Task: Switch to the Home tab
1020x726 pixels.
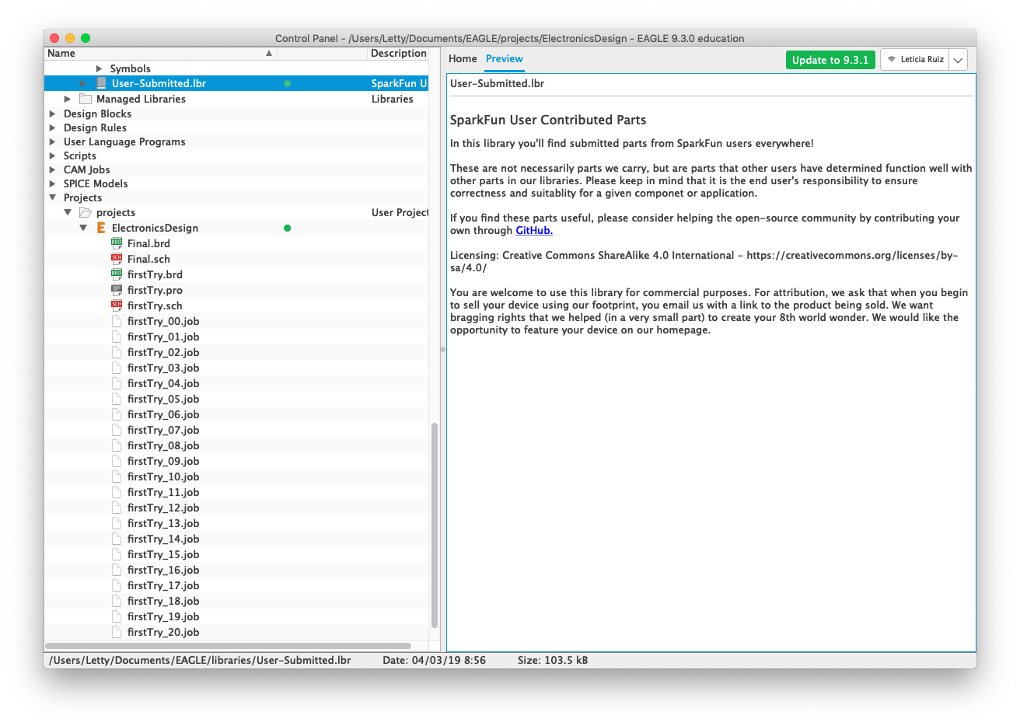Action: (x=463, y=58)
